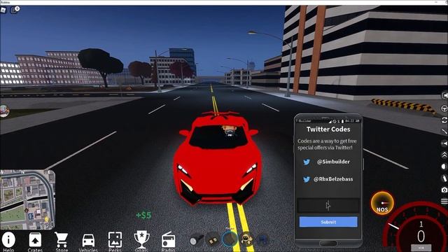This screenshot has height=252, width=448.
Task: Sound the horn icon
Action: tap(444, 143)
